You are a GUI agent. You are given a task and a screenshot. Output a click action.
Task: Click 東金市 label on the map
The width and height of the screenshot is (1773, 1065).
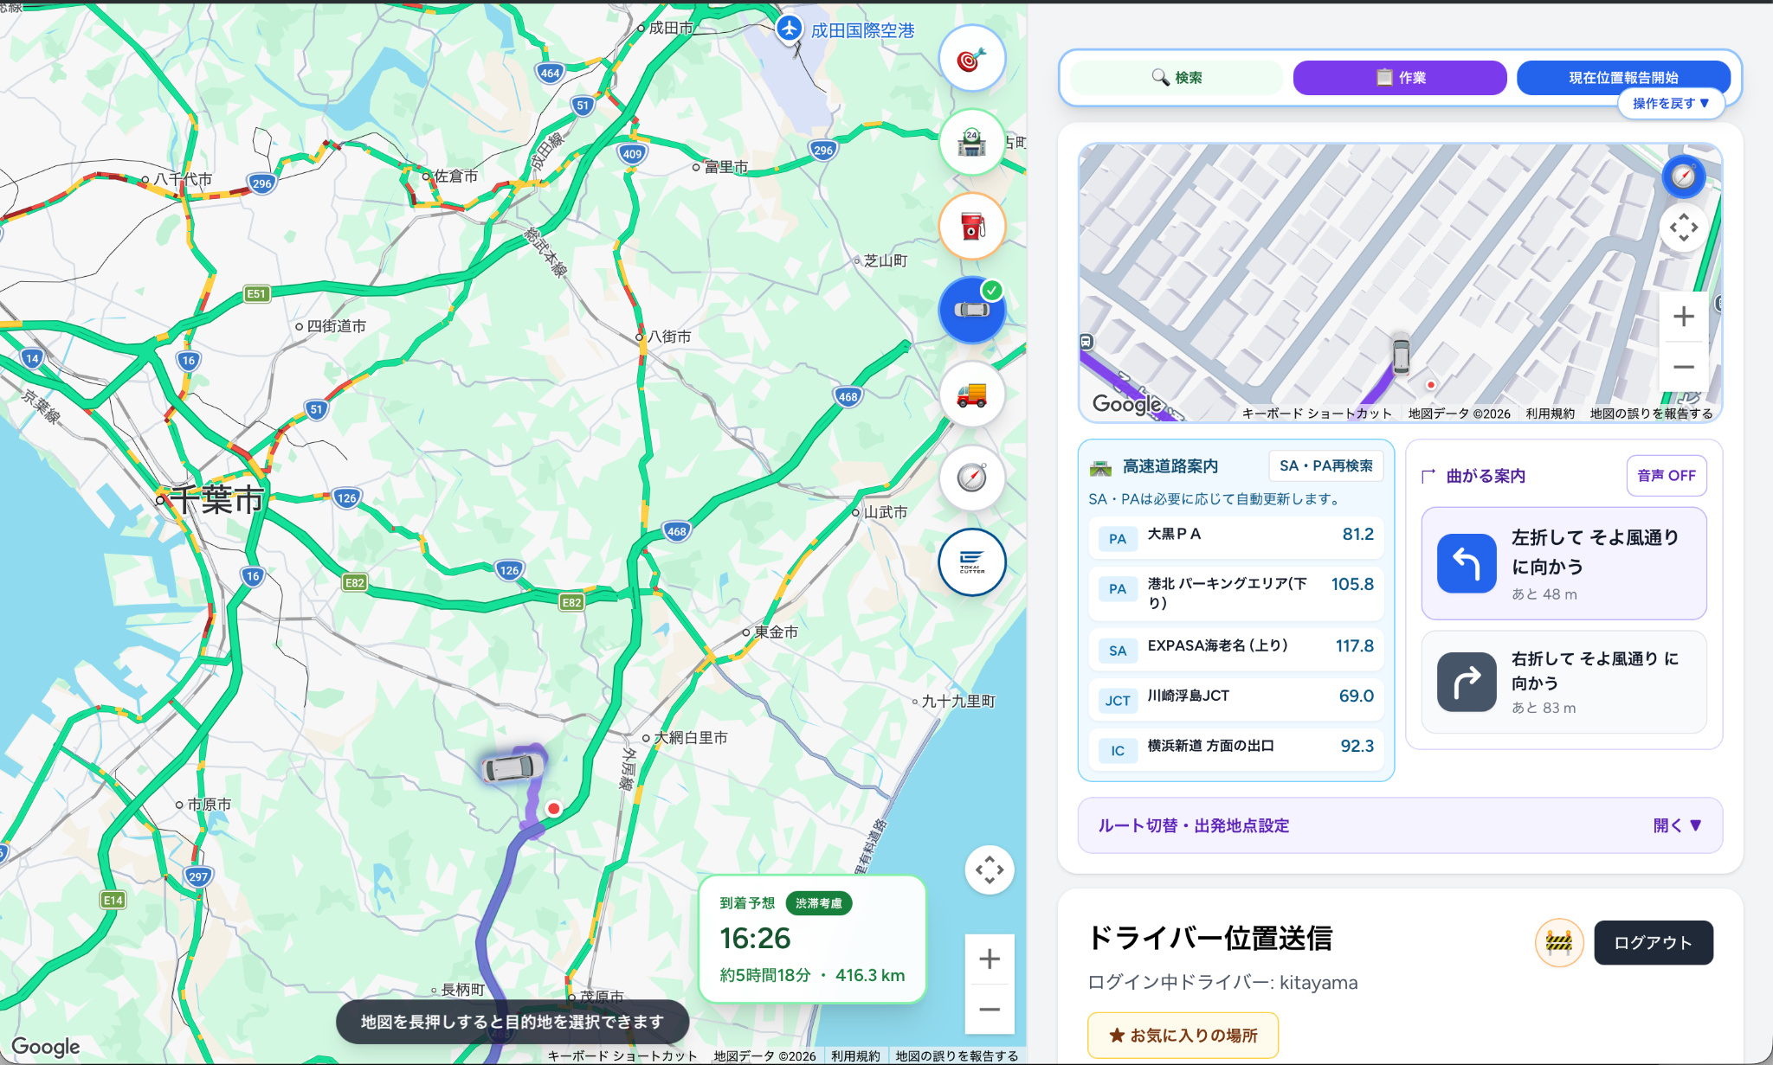pyautogui.click(x=776, y=632)
